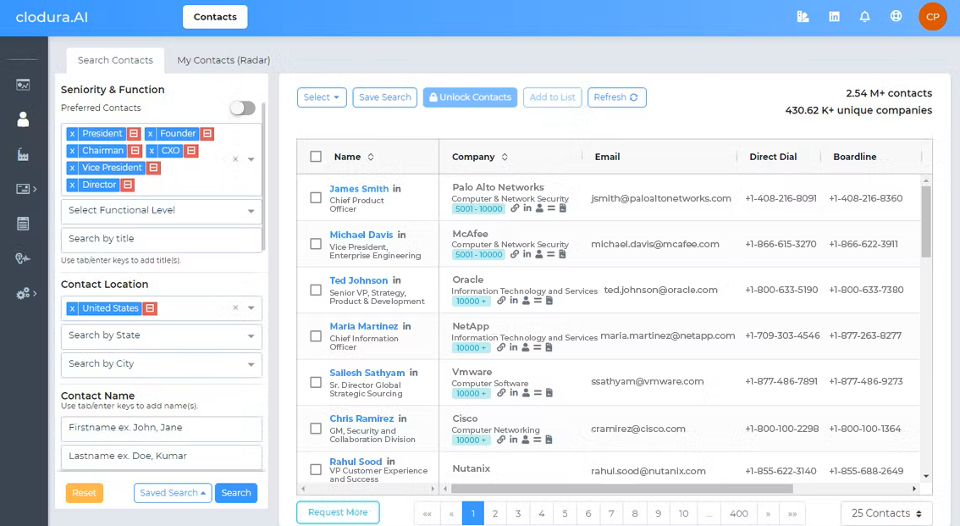
Task: Check the checkbox next to James Smith
Action: 315,196
